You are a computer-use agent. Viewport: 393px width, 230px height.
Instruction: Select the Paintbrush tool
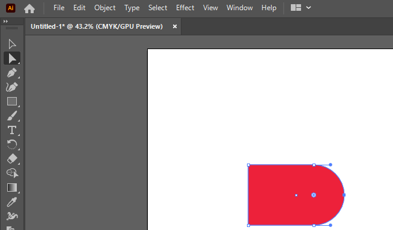click(x=12, y=116)
